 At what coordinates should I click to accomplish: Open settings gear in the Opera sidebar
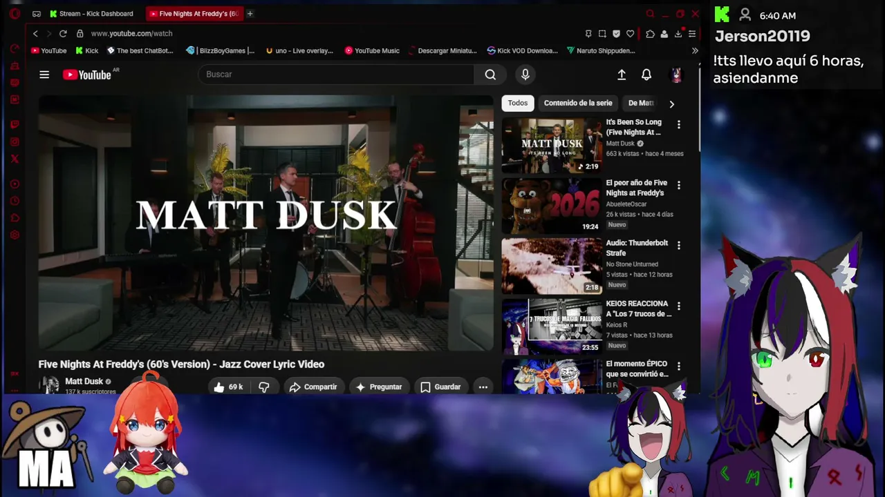point(15,235)
